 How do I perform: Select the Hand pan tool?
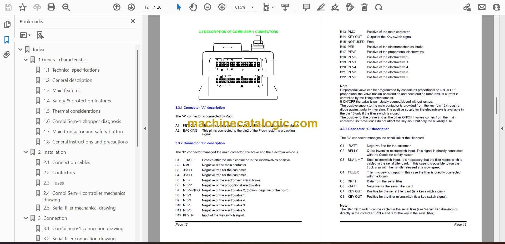click(193, 7)
